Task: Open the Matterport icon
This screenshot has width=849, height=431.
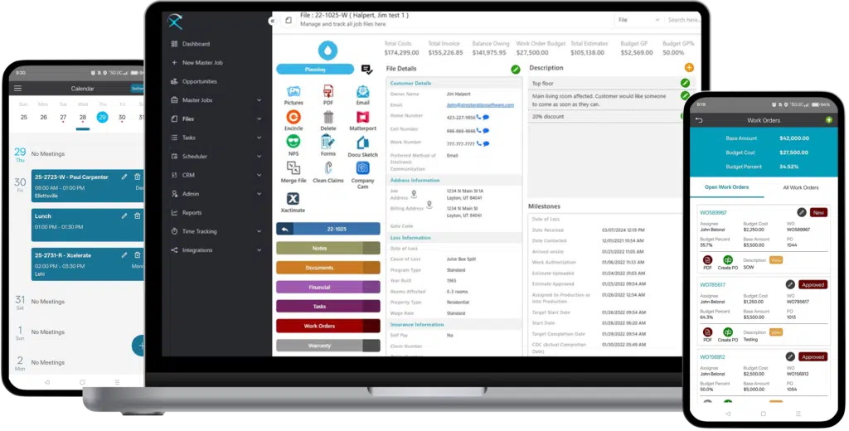Action: tap(363, 117)
